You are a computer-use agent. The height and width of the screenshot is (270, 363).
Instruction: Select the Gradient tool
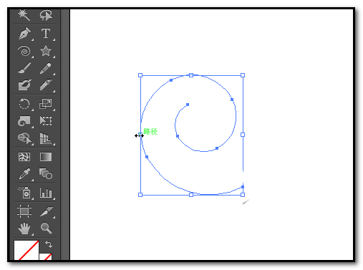(x=46, y=157)
